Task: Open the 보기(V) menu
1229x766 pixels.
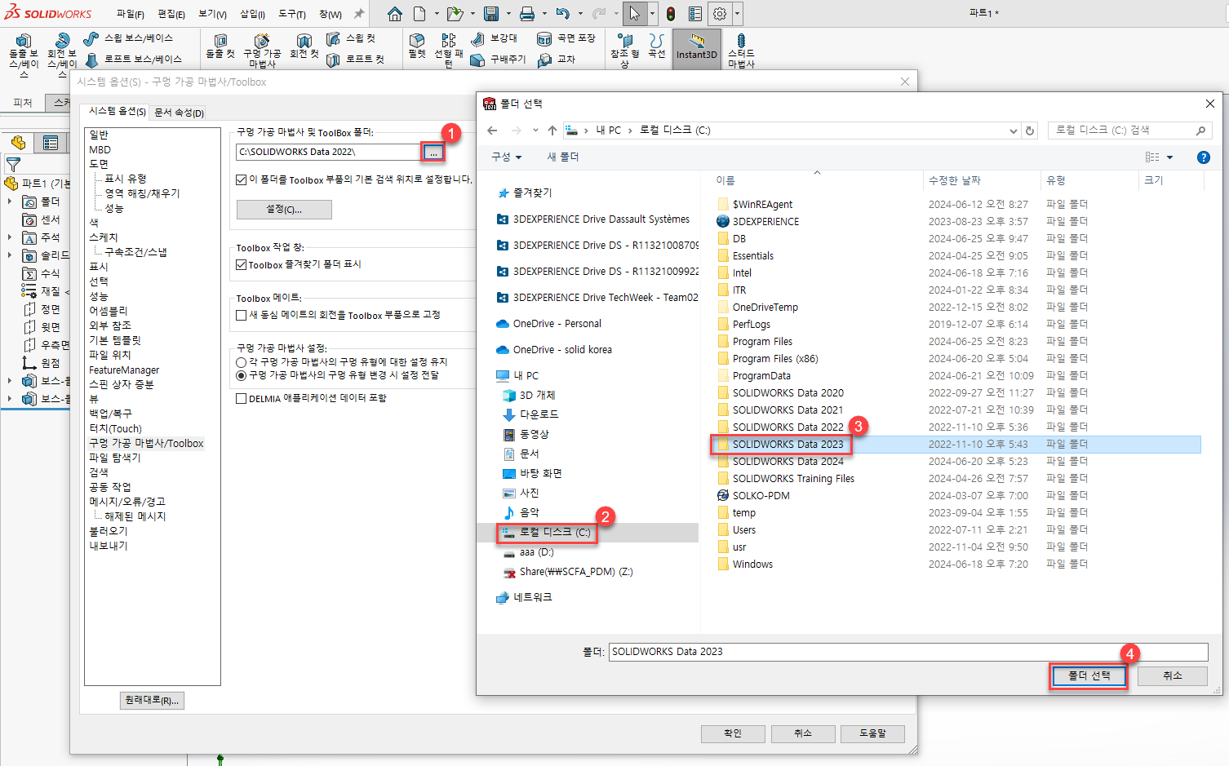Action: [212, 14]
